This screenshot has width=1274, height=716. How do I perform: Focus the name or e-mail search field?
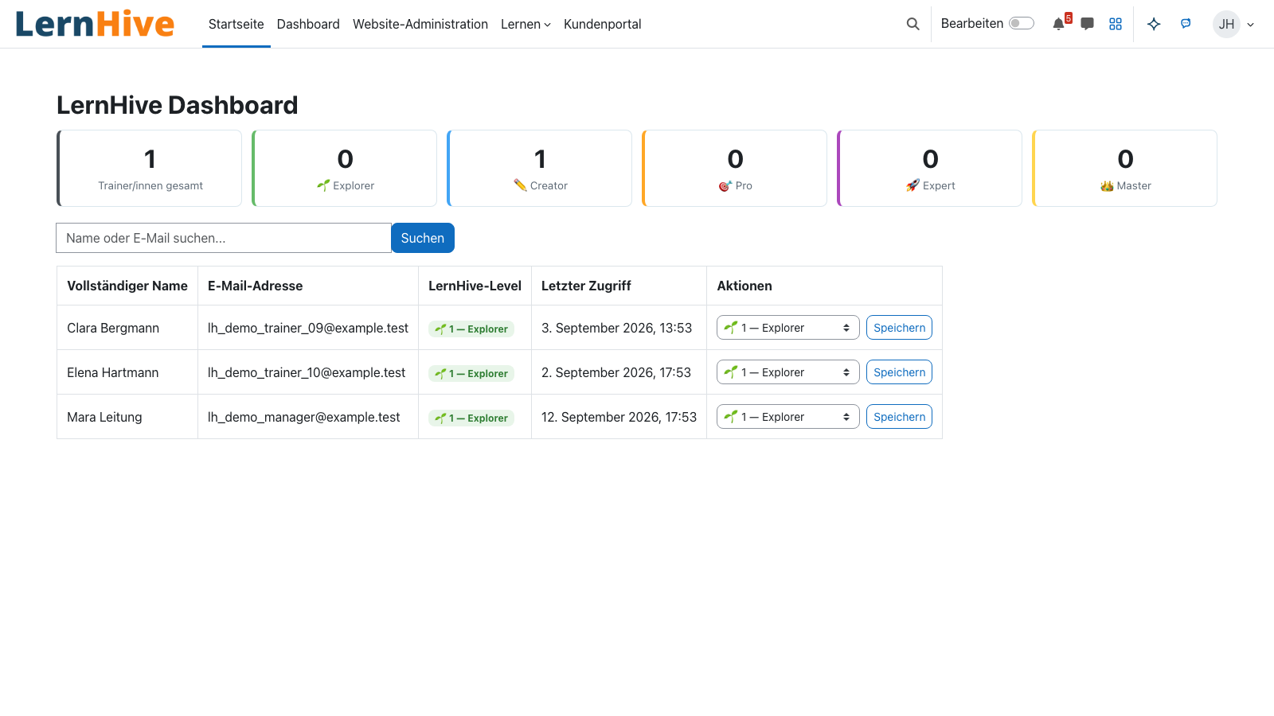(x=224, y=238)
